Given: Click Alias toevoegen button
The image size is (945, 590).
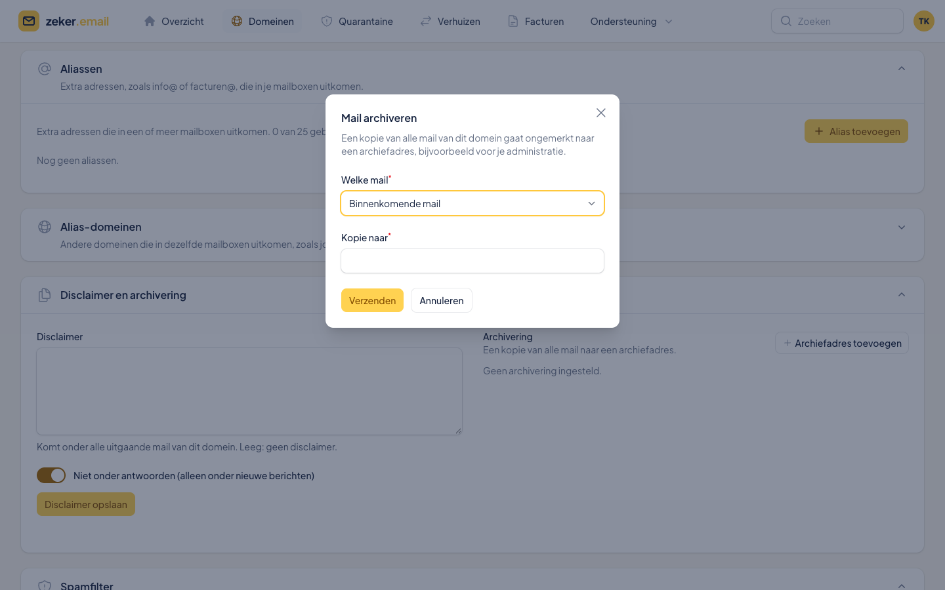Looking at the screenshot, I should (x=856, y=131).
